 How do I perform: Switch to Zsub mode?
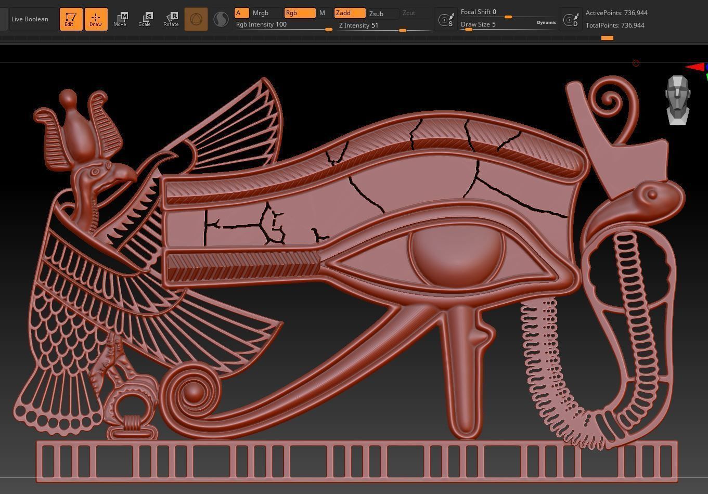(x=383, y=14)
